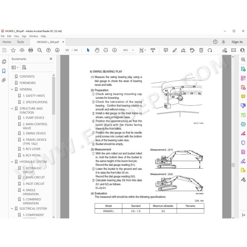Close the HX340S L_SM.pdf tab
Viewport: 247px width, 247px height.
click(63, 42)
